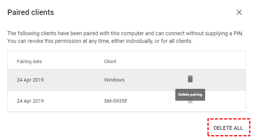Click the word following in the description
Viewport: 253px width, 139px height.
[28, 33]
